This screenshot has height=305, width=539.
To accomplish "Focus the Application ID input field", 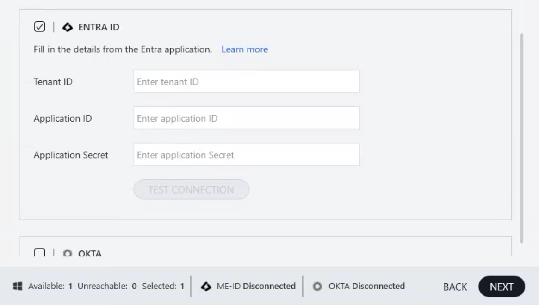I will (x=247, y=118).
